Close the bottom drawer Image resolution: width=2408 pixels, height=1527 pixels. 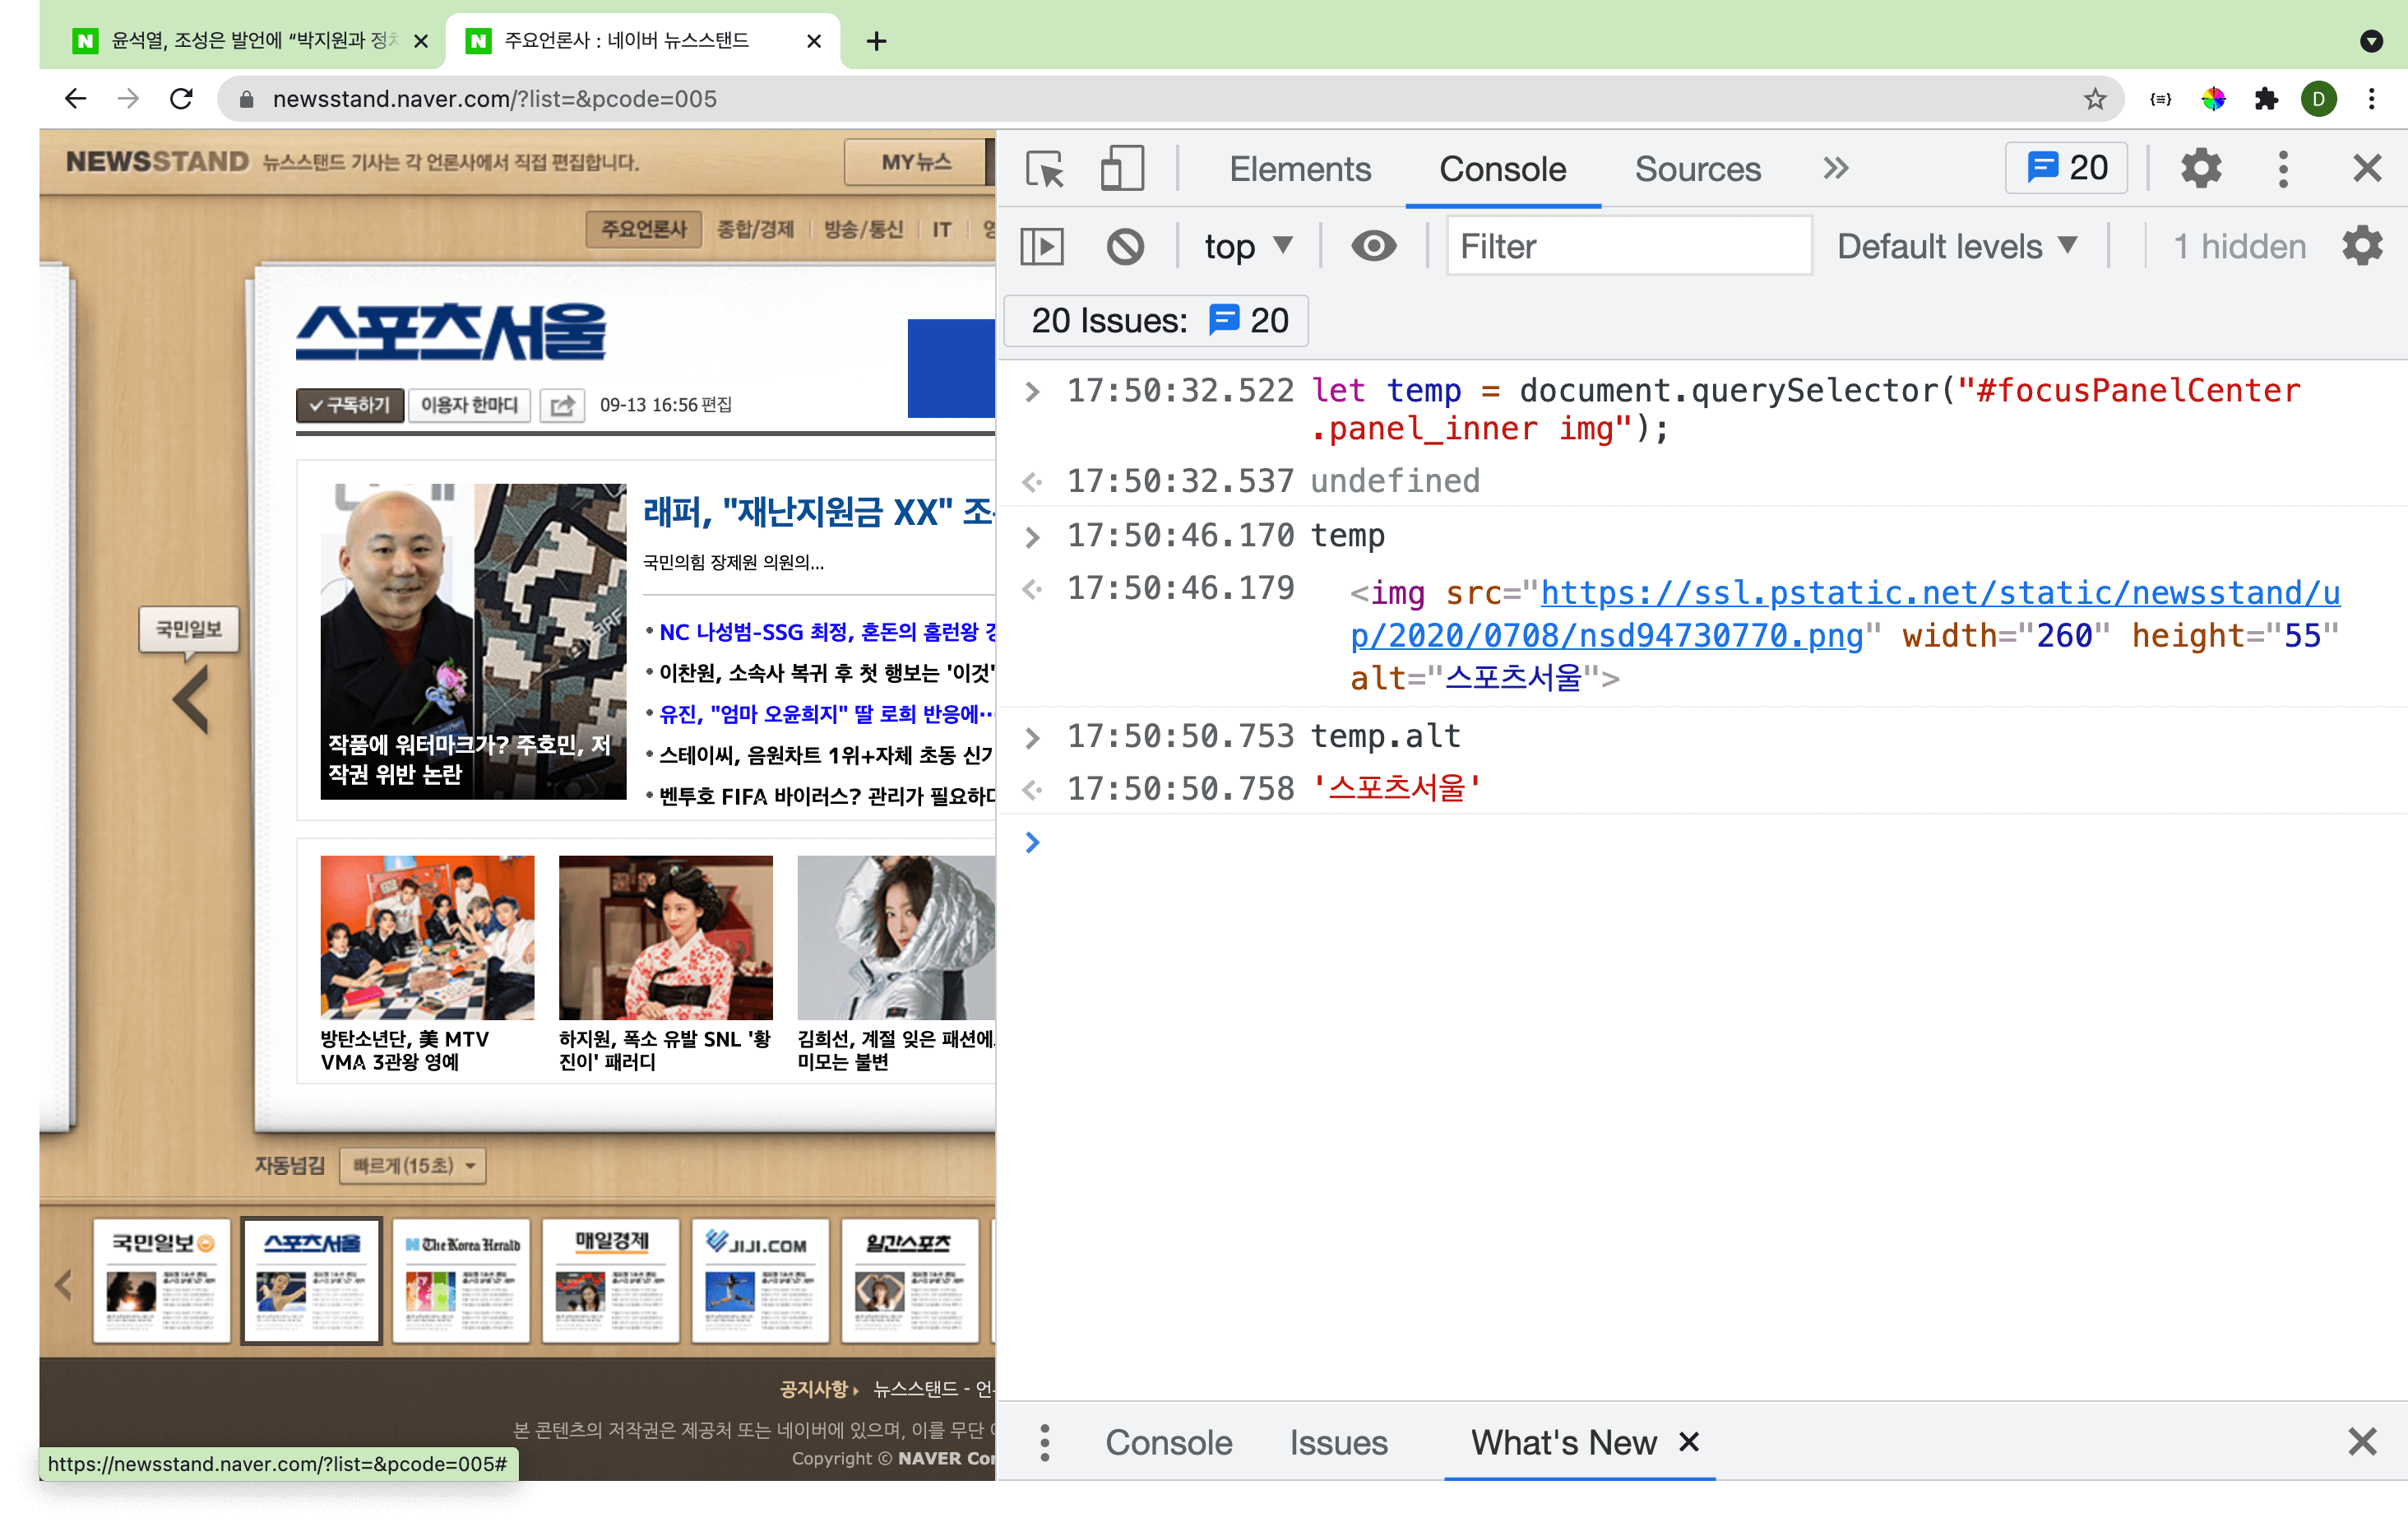pyautogui.click(x=2361, y=1441)
